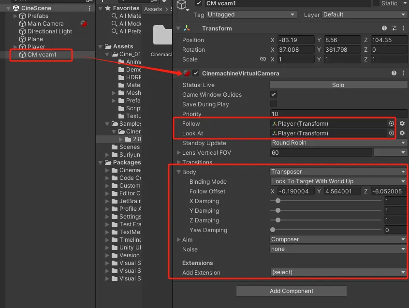Adjust the Y Damping slider

[x=326, y=210]
